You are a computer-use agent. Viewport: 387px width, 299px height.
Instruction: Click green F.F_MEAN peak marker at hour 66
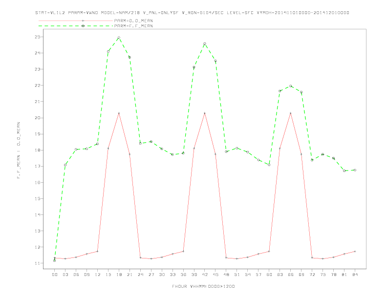[x=291, y=86]
